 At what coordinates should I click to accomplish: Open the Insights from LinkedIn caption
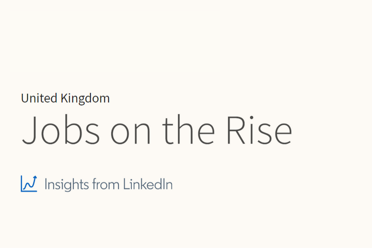pos(108,184)
